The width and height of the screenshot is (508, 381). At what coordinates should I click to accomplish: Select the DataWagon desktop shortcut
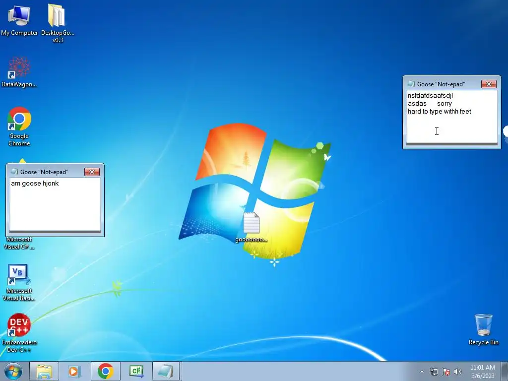pos(19,72)
